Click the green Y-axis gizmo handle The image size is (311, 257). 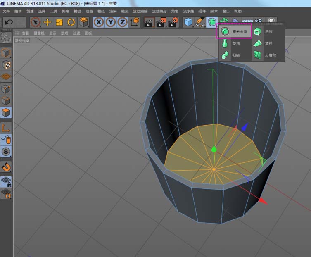(x=214, y=150)
